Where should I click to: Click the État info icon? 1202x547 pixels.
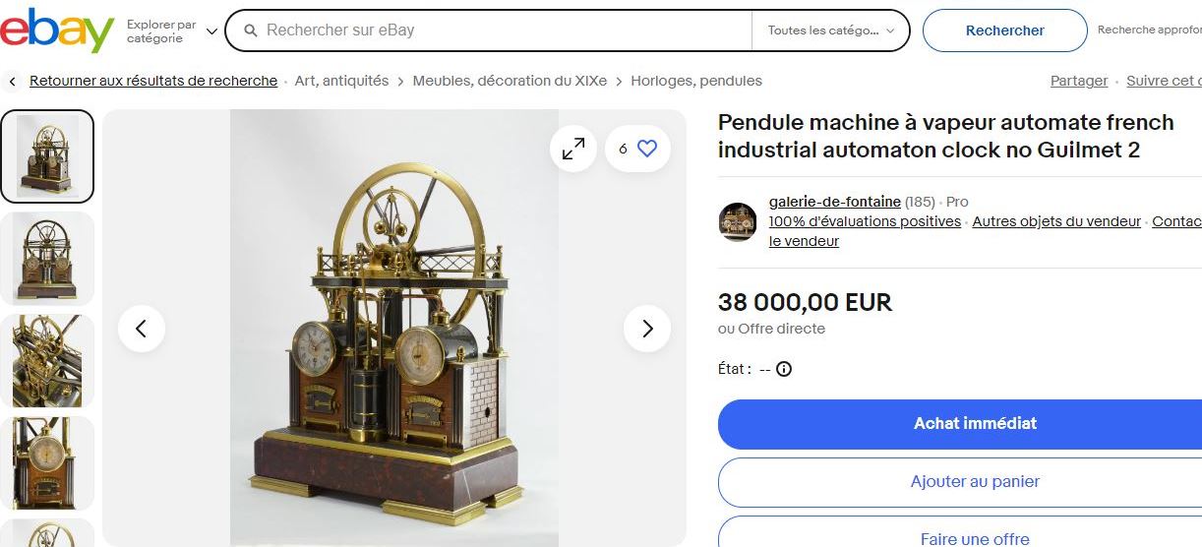[x=784, y=370]
